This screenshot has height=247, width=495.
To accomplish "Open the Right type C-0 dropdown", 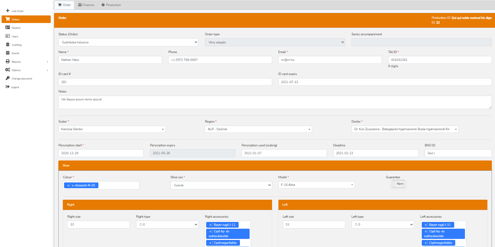I will tap(167, 225).
